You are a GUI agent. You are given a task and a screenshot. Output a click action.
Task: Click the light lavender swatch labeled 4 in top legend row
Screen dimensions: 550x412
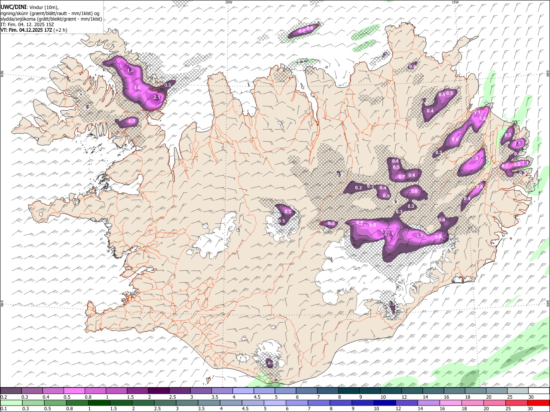tap(243, 391)
